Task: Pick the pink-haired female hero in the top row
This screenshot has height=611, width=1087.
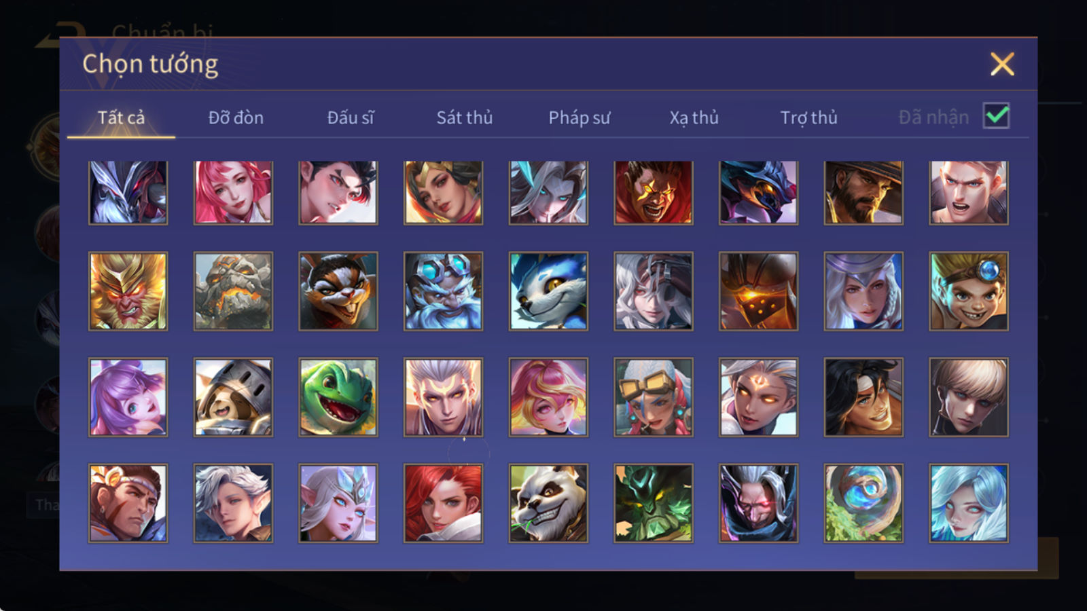Action: 233,193
